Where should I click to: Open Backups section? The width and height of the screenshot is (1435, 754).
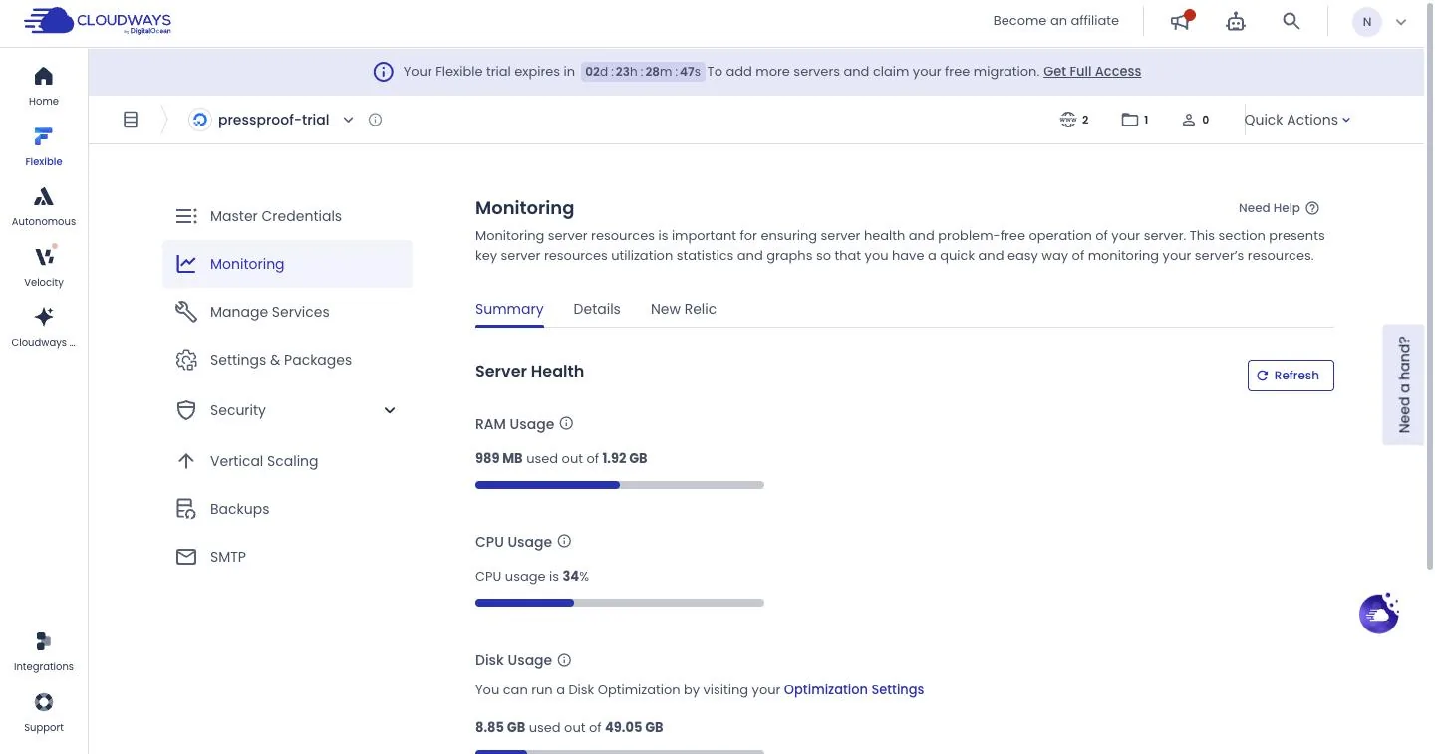click(x=287, y=509)
